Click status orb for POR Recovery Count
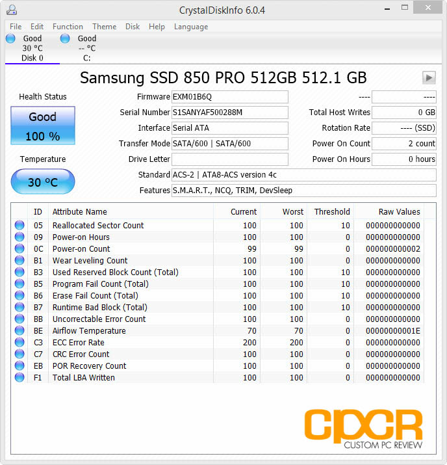The height and width of the screenshot is (465, 447). pyautogui.click(x=19, y=365)
